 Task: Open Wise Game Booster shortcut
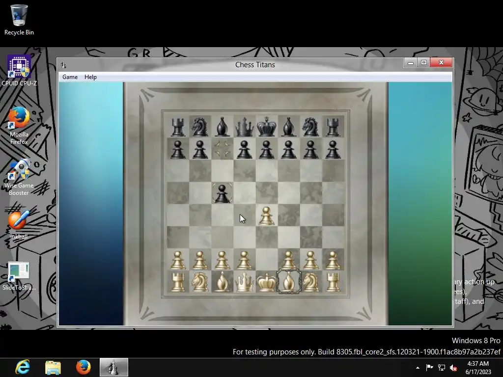[19, 177]
